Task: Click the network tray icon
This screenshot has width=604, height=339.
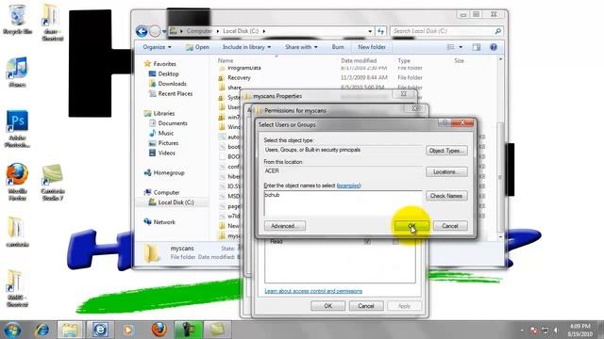Action: coord(545,331)
